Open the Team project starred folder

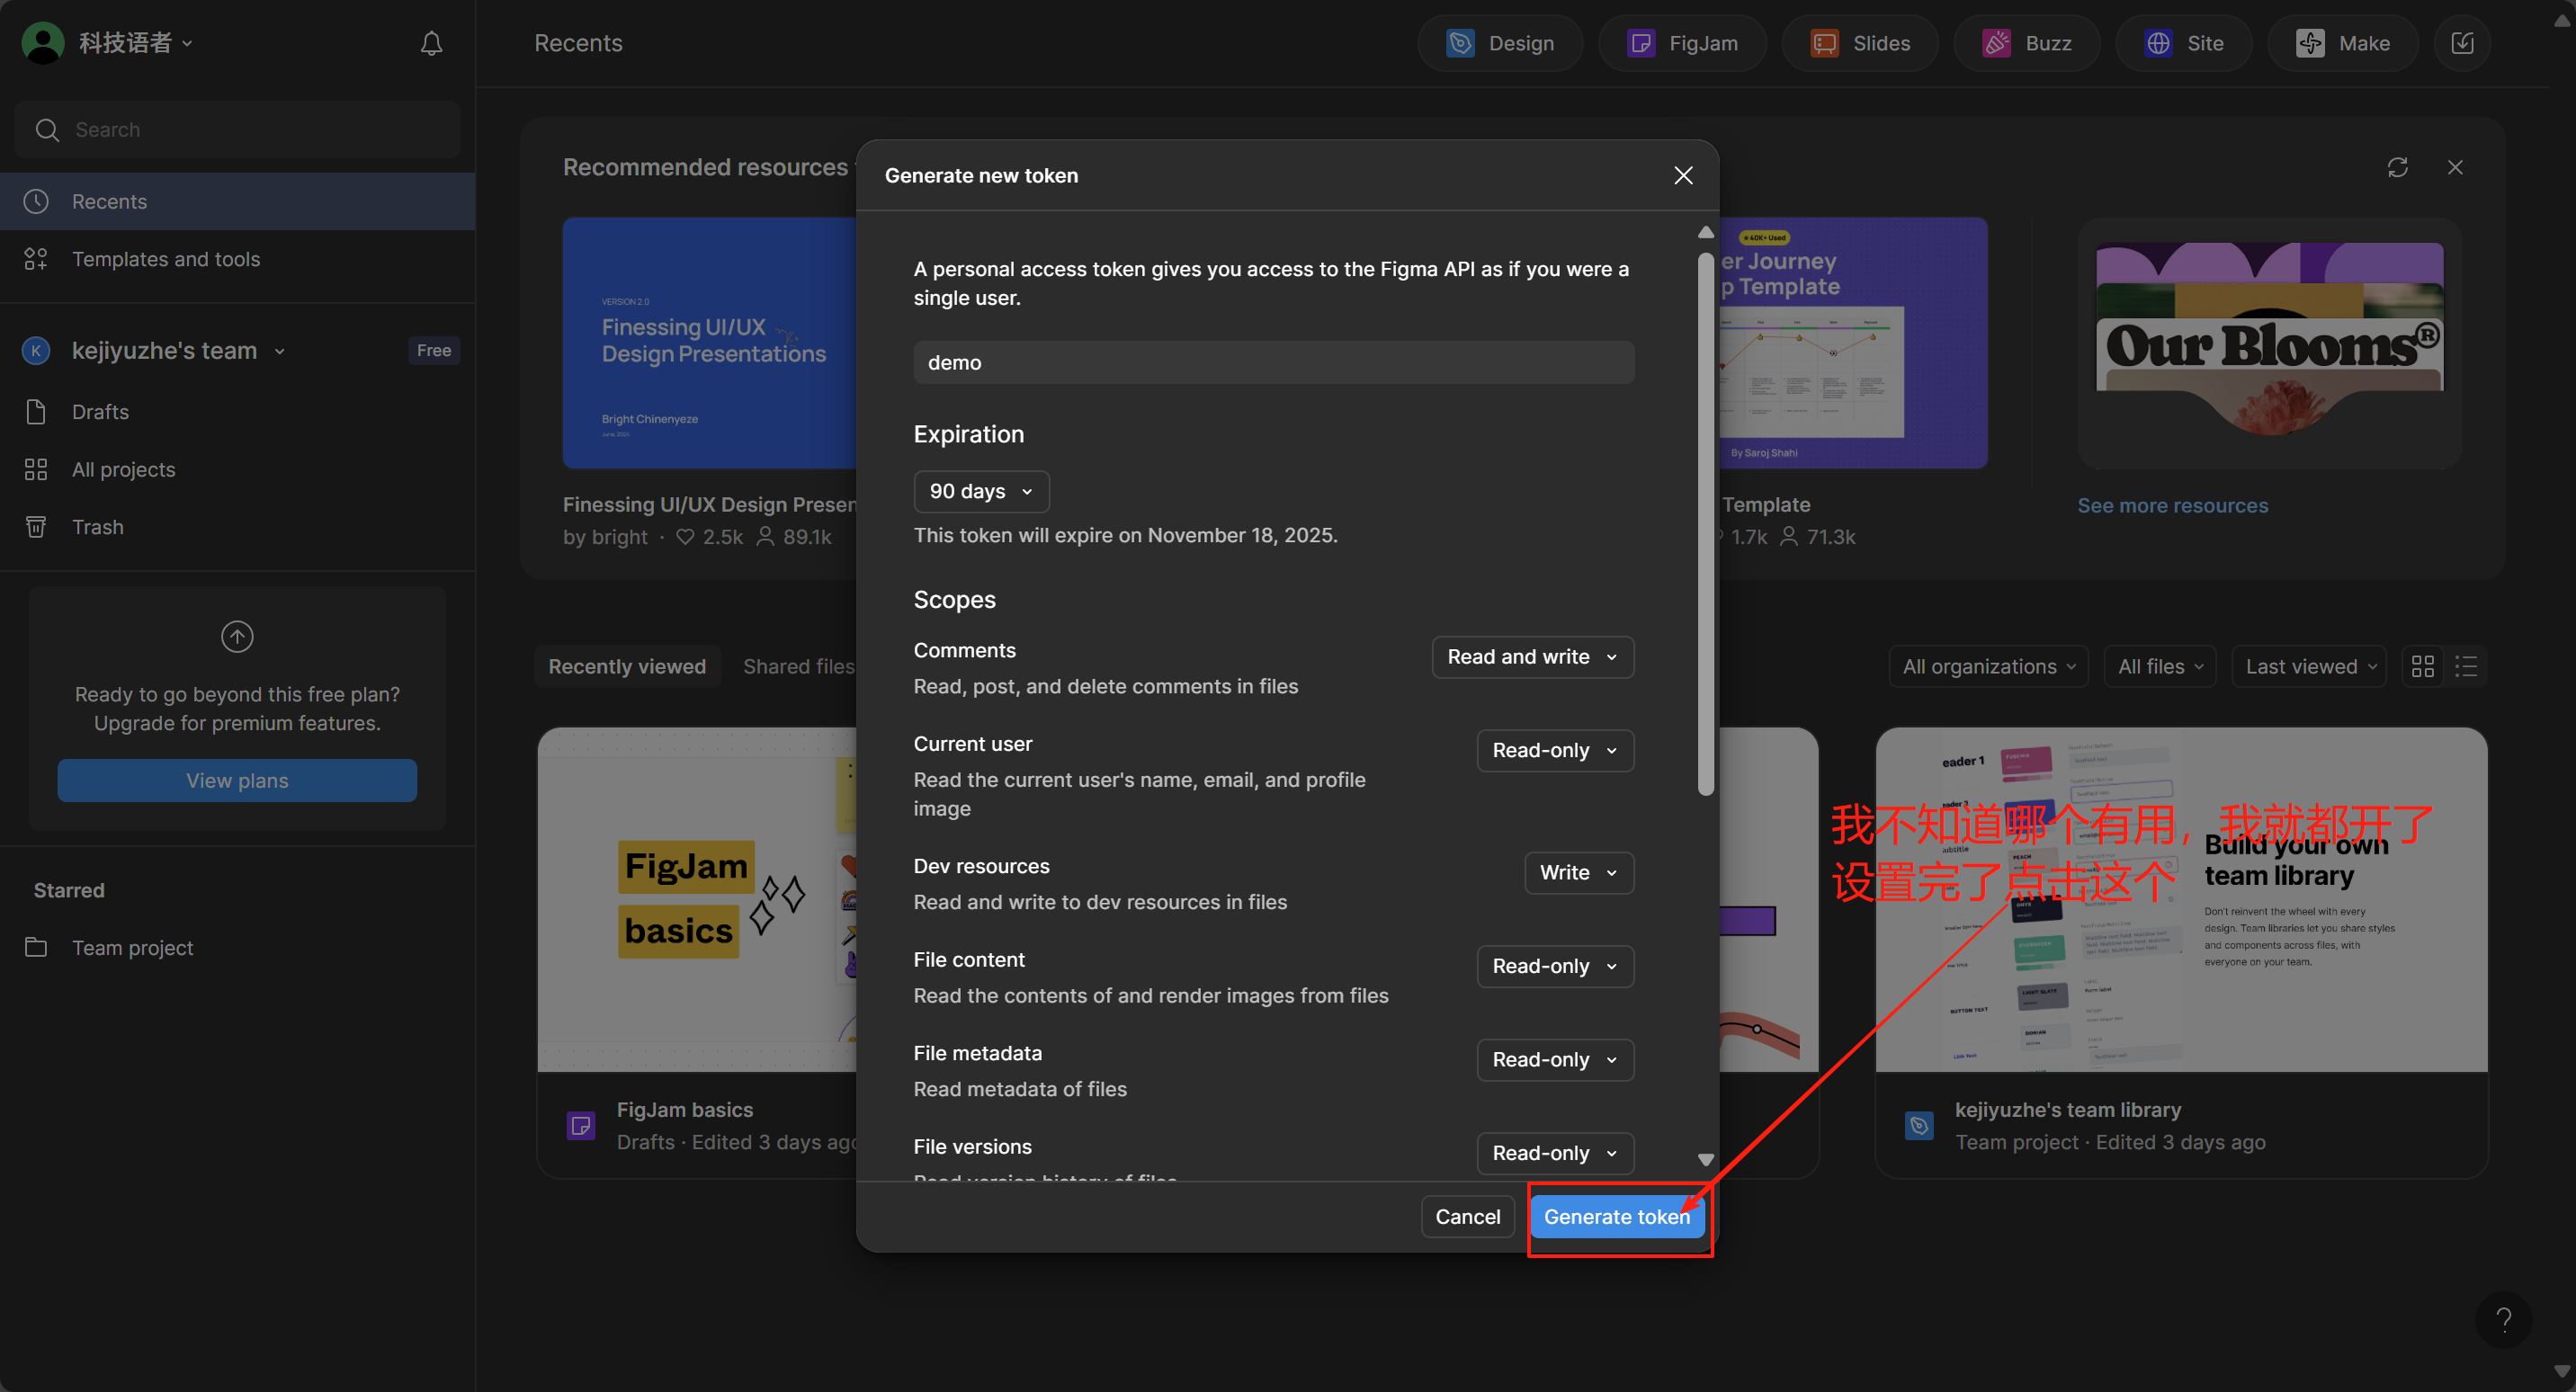point(237,947)
